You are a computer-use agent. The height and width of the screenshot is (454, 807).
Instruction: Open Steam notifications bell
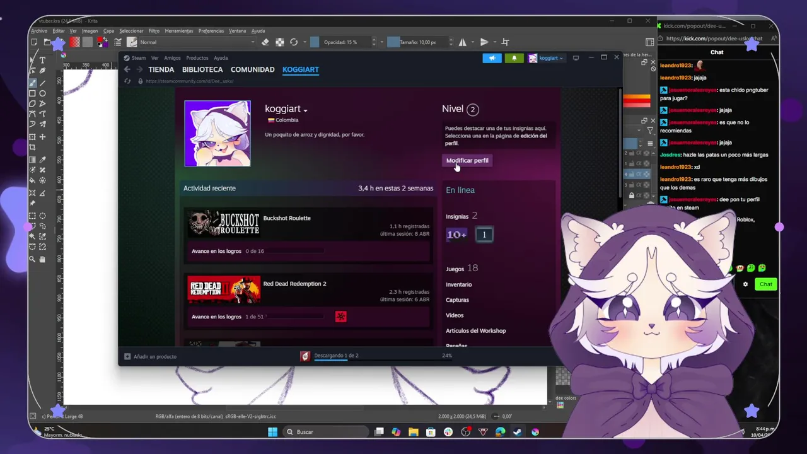(x=514, y=58)
